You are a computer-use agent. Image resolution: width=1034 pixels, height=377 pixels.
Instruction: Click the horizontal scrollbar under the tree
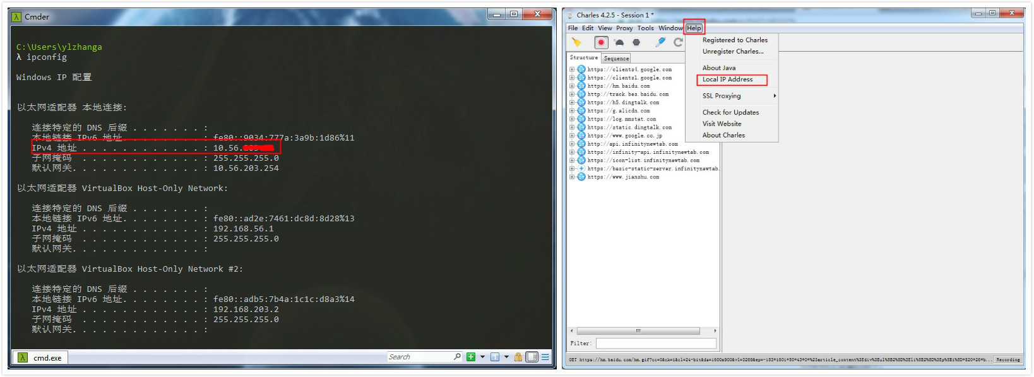[x=638, y=331]
